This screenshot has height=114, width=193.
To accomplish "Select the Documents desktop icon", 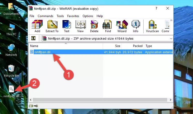I will [11, 9].
